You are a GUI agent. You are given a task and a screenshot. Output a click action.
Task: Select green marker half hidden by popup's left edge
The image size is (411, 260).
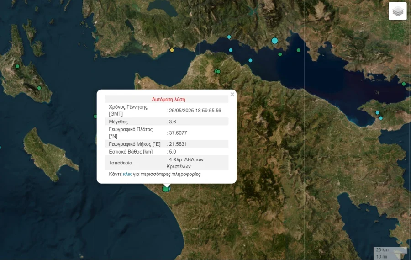click(95, 117)
